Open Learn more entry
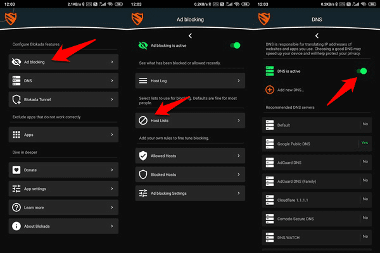The height and width of the screenshot is (253, 380). click(x=63, y=207)
